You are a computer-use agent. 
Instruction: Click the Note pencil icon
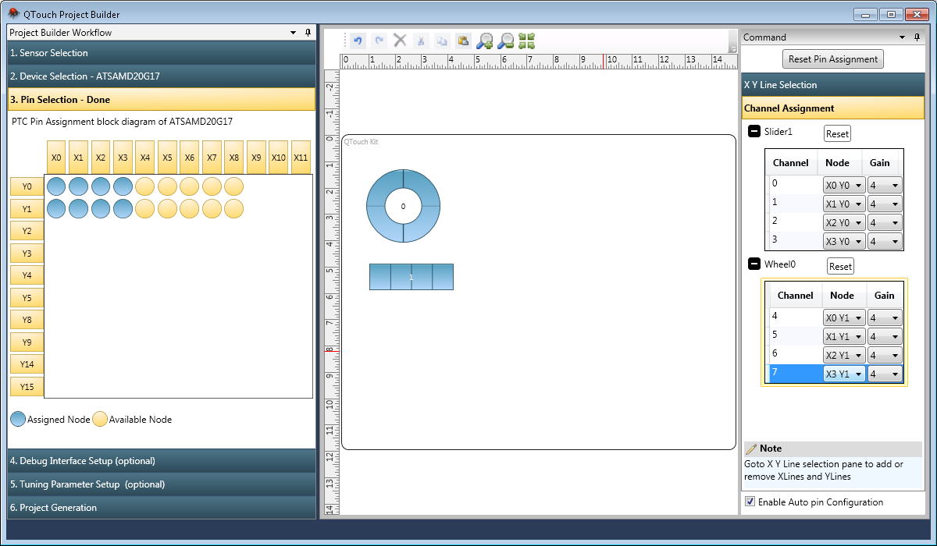751,449
